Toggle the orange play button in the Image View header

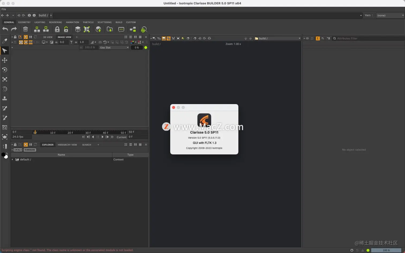(26, 37)
